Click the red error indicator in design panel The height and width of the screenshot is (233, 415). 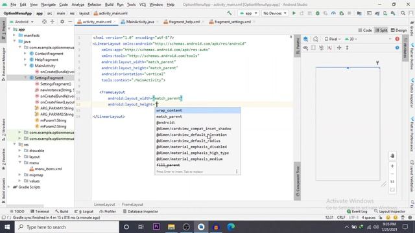click(x=397, y=39)
